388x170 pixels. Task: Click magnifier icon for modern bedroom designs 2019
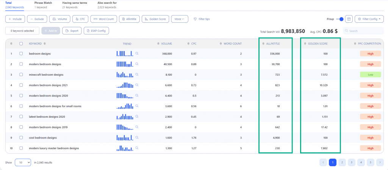tap(137, 127)
